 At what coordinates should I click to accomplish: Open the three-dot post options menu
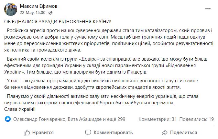[208, 9]
